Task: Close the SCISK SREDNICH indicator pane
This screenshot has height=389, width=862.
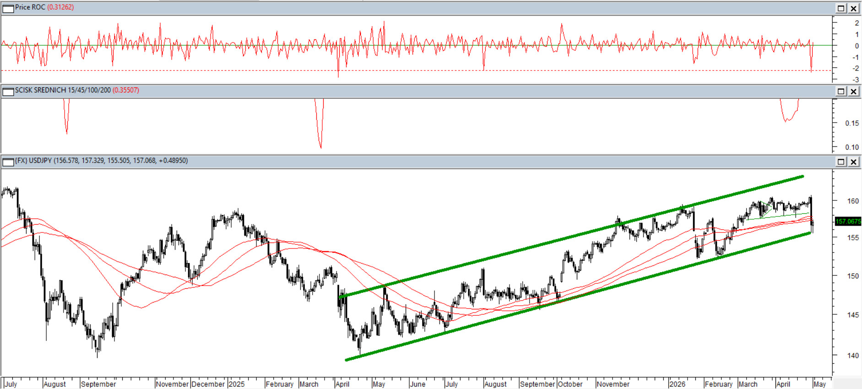Action: [x=854, y=92]
